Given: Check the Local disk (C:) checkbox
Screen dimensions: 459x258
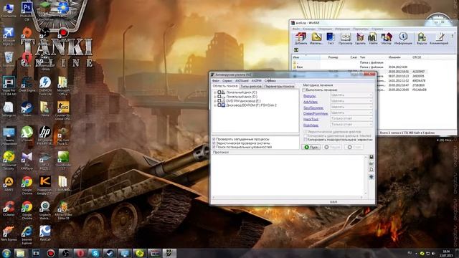Looking at the screenshot, I should pos(219,92).
